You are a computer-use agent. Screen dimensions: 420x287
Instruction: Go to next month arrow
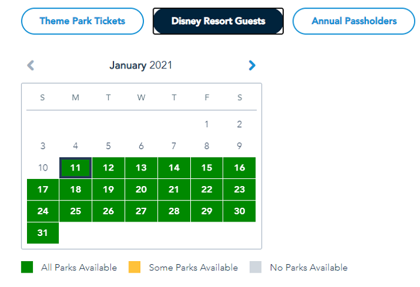tap(252, 65)
